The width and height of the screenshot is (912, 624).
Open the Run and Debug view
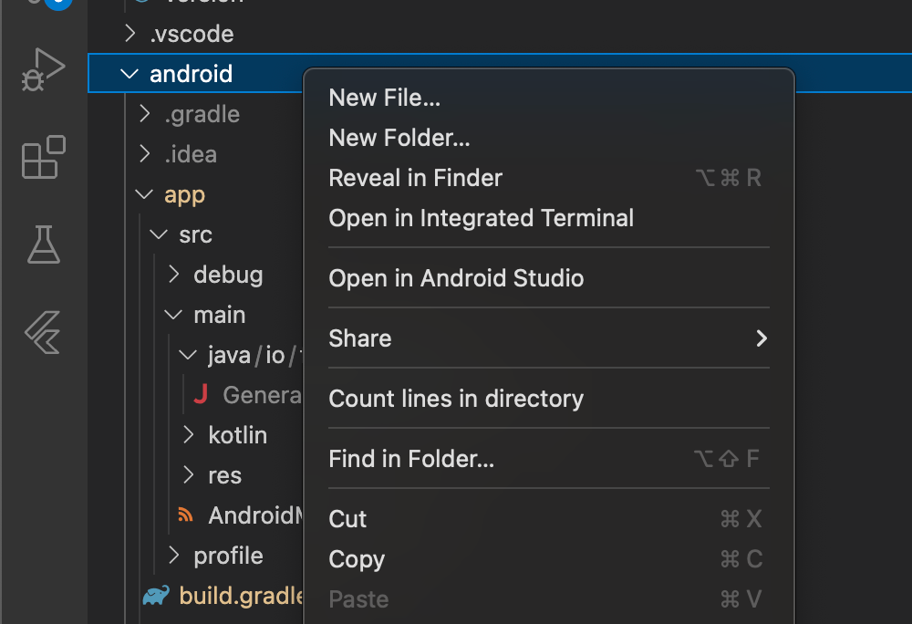point(43,68)
